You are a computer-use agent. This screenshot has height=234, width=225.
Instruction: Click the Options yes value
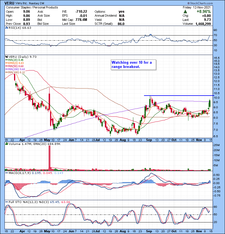coord(121,12)
